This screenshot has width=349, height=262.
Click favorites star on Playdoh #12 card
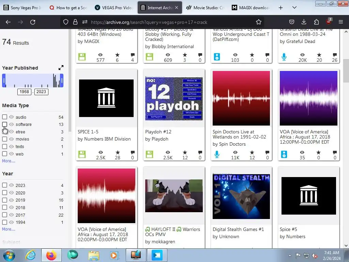[185, 152]
